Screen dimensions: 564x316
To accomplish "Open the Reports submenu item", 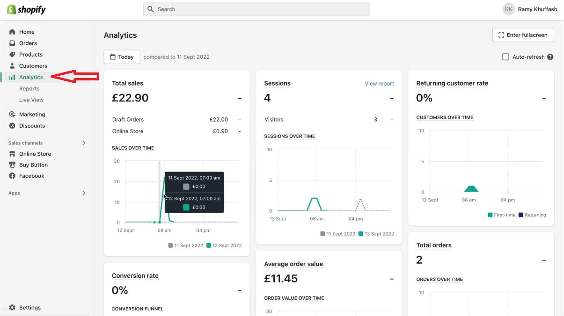I will pyautogui.click(x=29, y=89).
